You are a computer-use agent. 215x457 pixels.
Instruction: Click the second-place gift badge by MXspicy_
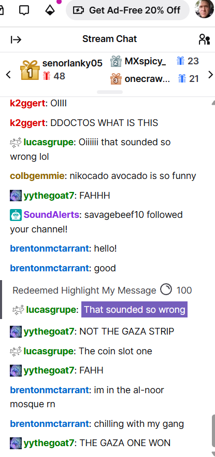click(116, 61)
